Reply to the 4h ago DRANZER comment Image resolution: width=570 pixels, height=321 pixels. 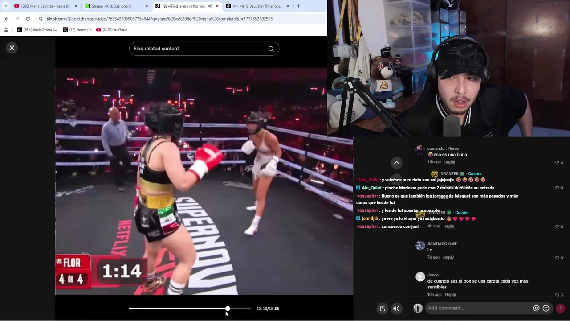[449, 226]
